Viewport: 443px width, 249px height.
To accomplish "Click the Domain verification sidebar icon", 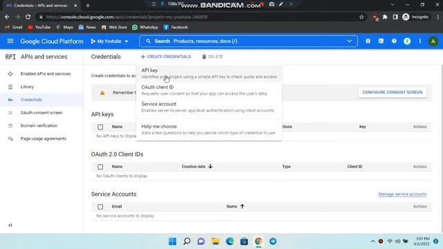I will 10,126.
